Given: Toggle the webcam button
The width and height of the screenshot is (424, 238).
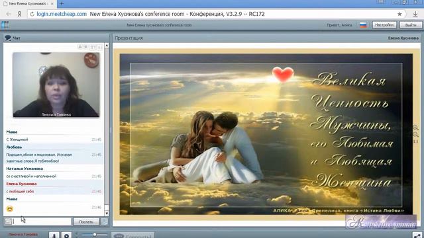Looking at the screenshot, I should 67,235.
